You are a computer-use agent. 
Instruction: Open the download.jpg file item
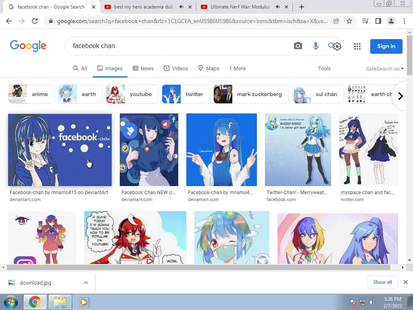[x=35, y=283]
